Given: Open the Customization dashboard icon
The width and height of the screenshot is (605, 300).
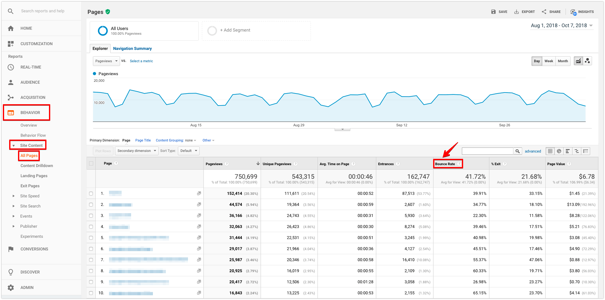Looking at the screenshot, I should pyautogui.click(x=11, y=44).
